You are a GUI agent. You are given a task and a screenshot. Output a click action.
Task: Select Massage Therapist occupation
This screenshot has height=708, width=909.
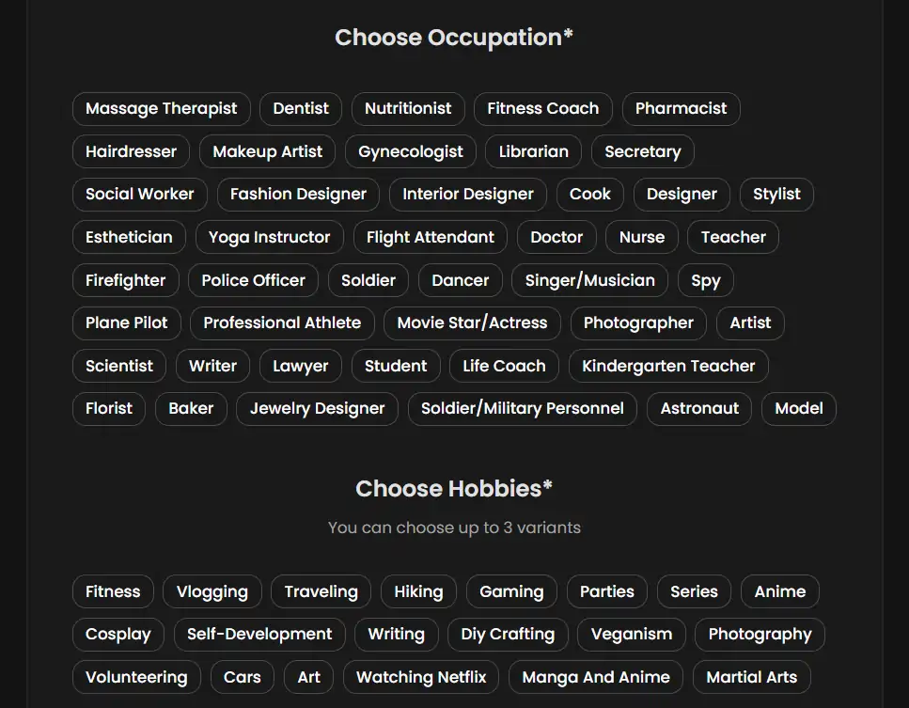(161, 108)
